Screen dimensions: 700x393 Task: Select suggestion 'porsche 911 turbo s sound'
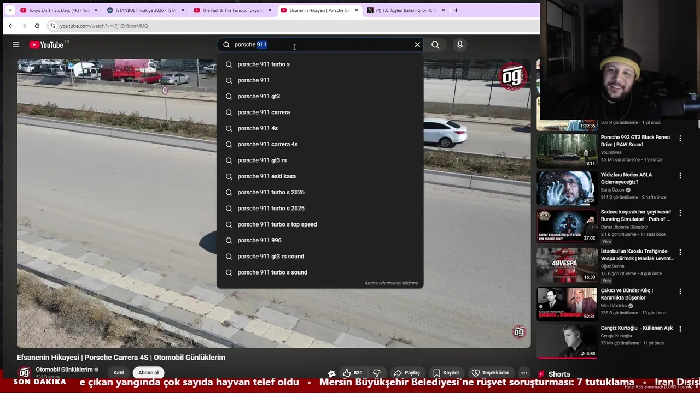coord(320,272)
